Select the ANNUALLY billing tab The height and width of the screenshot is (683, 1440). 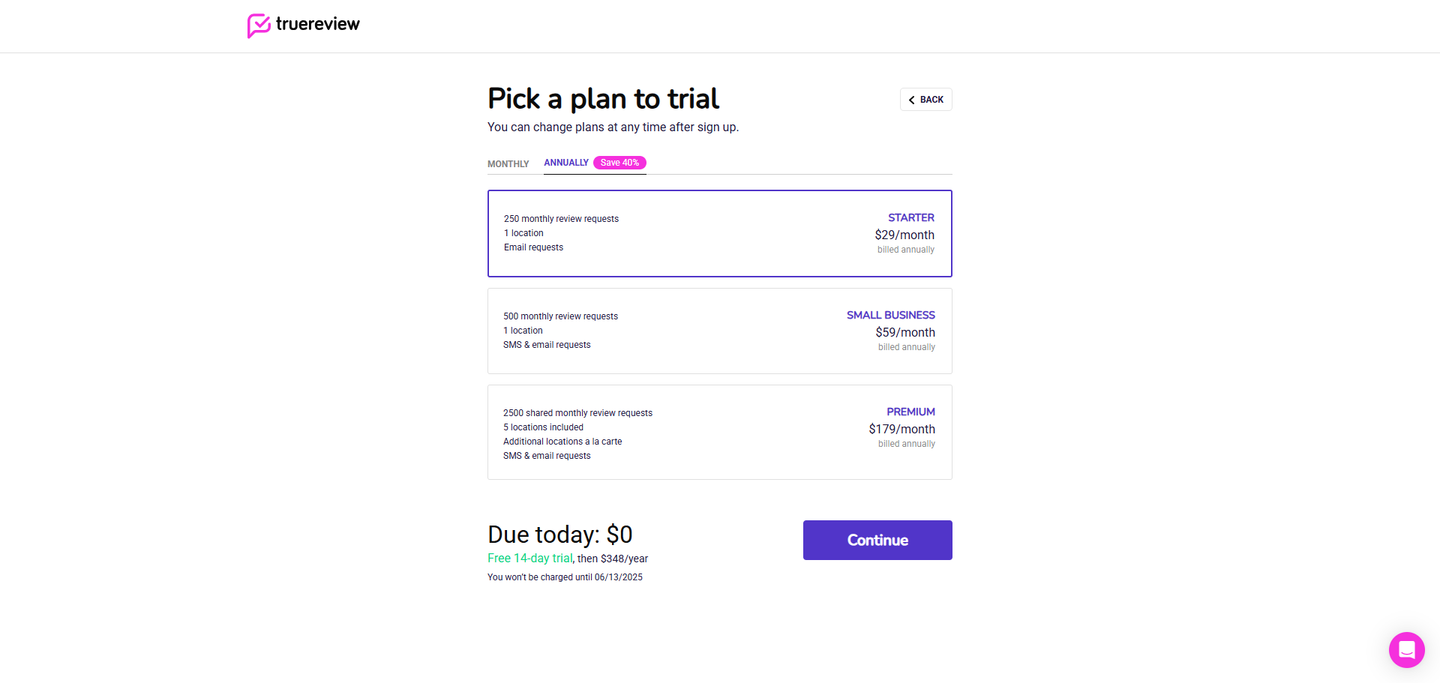566,163
